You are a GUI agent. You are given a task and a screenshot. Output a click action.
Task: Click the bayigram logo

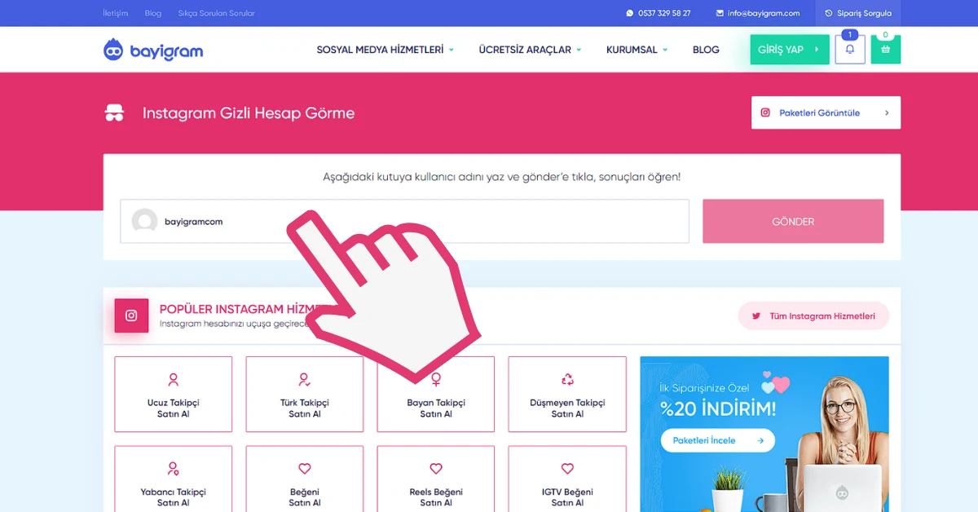tap(152, 49)
